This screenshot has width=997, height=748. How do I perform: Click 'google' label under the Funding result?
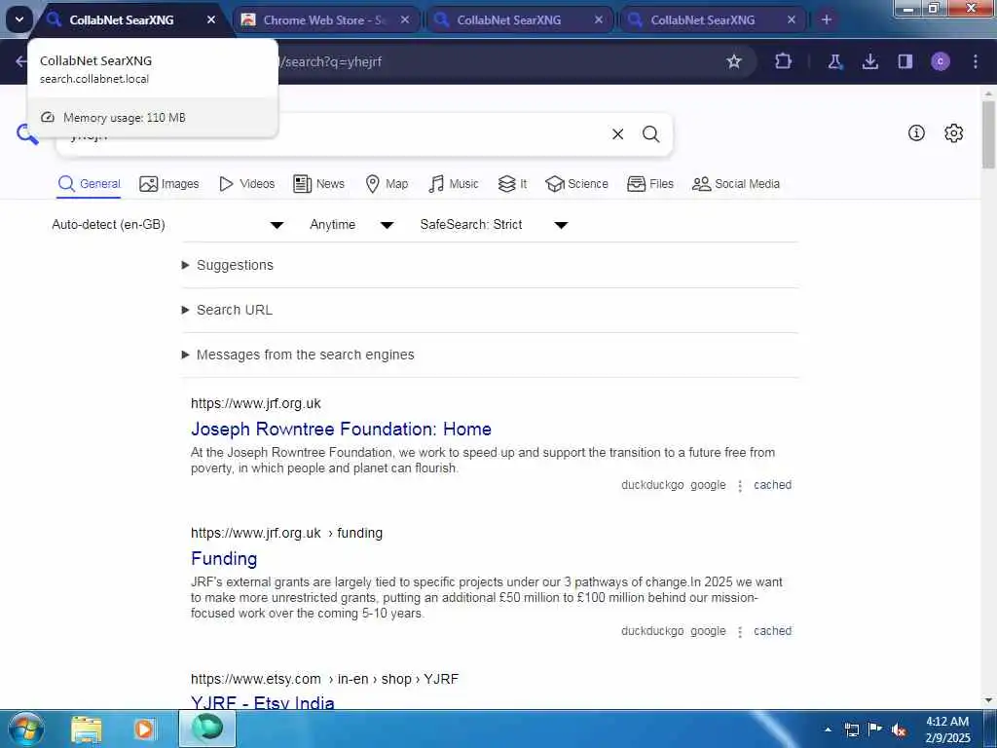pyautogui.click(x=708, y=631)
